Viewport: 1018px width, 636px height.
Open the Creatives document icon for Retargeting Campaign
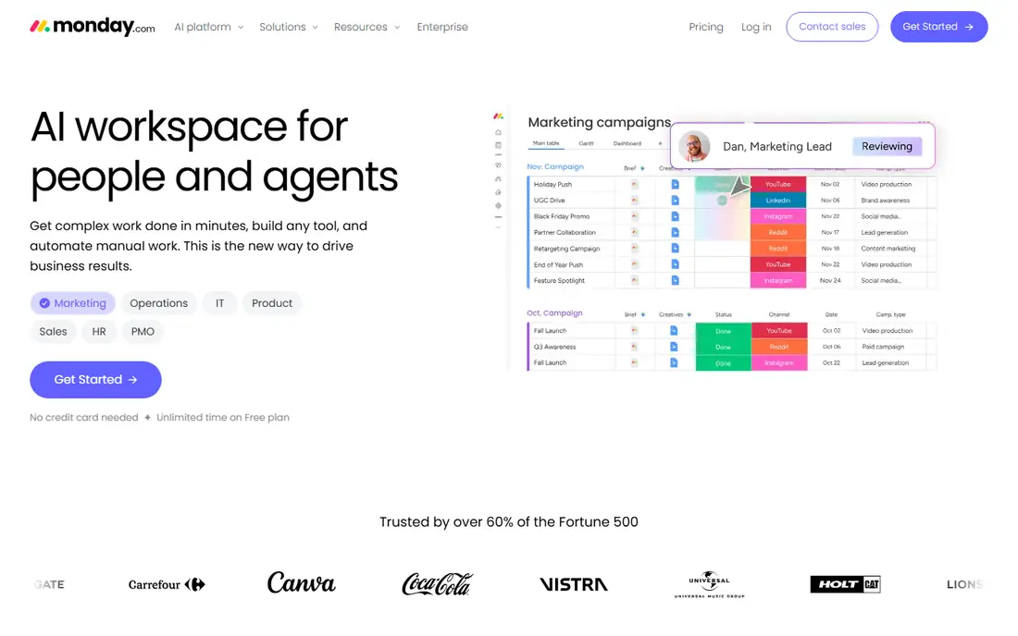(675, 249)
